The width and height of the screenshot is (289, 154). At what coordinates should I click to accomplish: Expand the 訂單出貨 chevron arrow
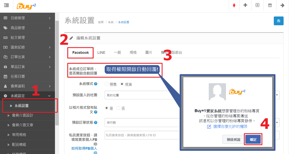pos(50,57)
